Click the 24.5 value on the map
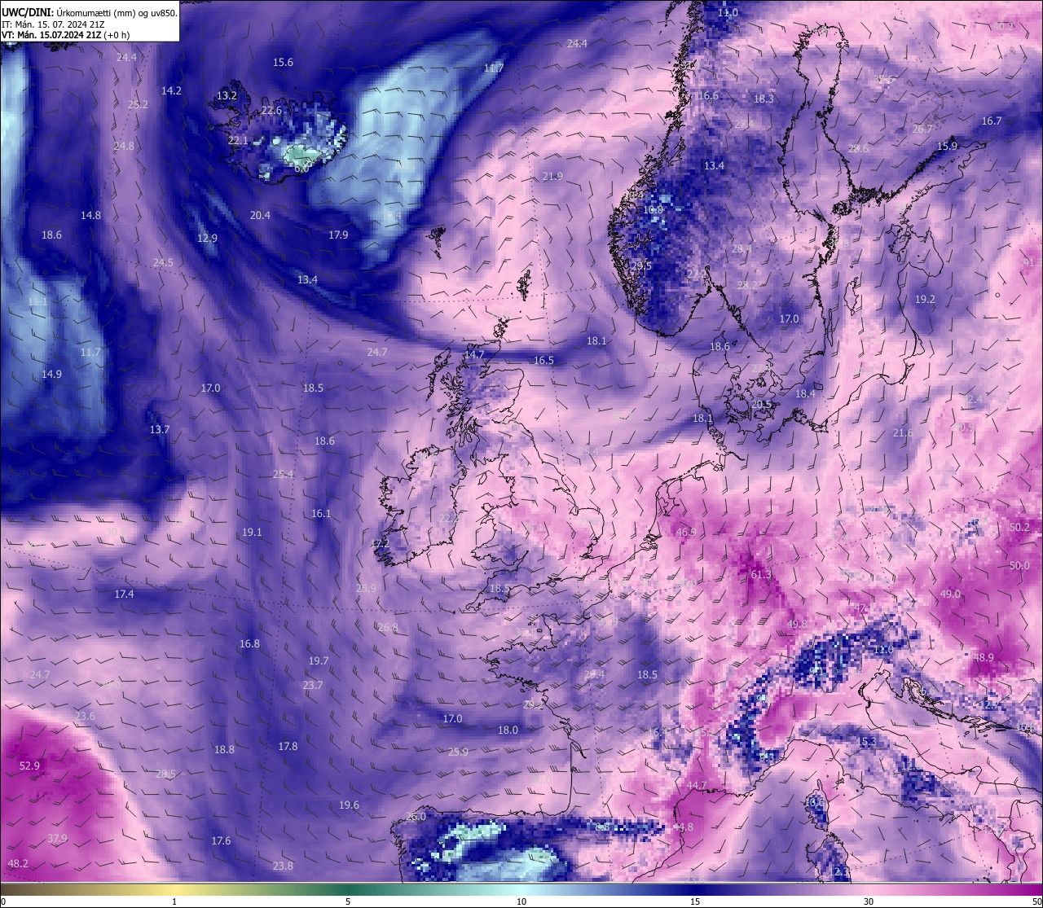 click(x=163, y=263)
